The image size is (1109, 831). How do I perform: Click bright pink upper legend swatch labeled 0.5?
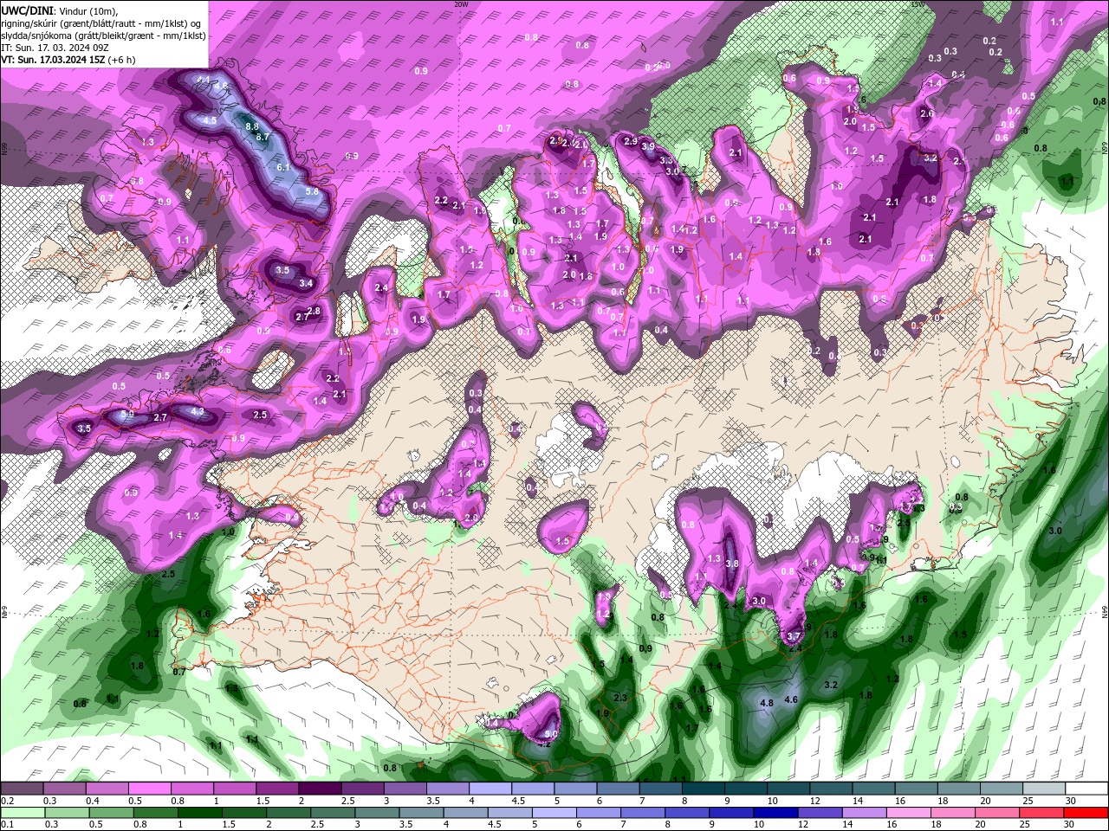[x=149, y=789]
